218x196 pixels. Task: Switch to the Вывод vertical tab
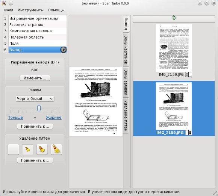(x=126, y=24)
